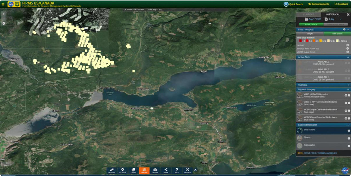The image size is (351, 176).
Task: Collapse the Active Alerts section
Action: click(348, 57)
